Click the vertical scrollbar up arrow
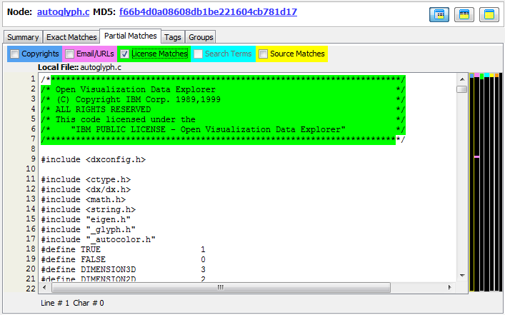 point(461,79)
